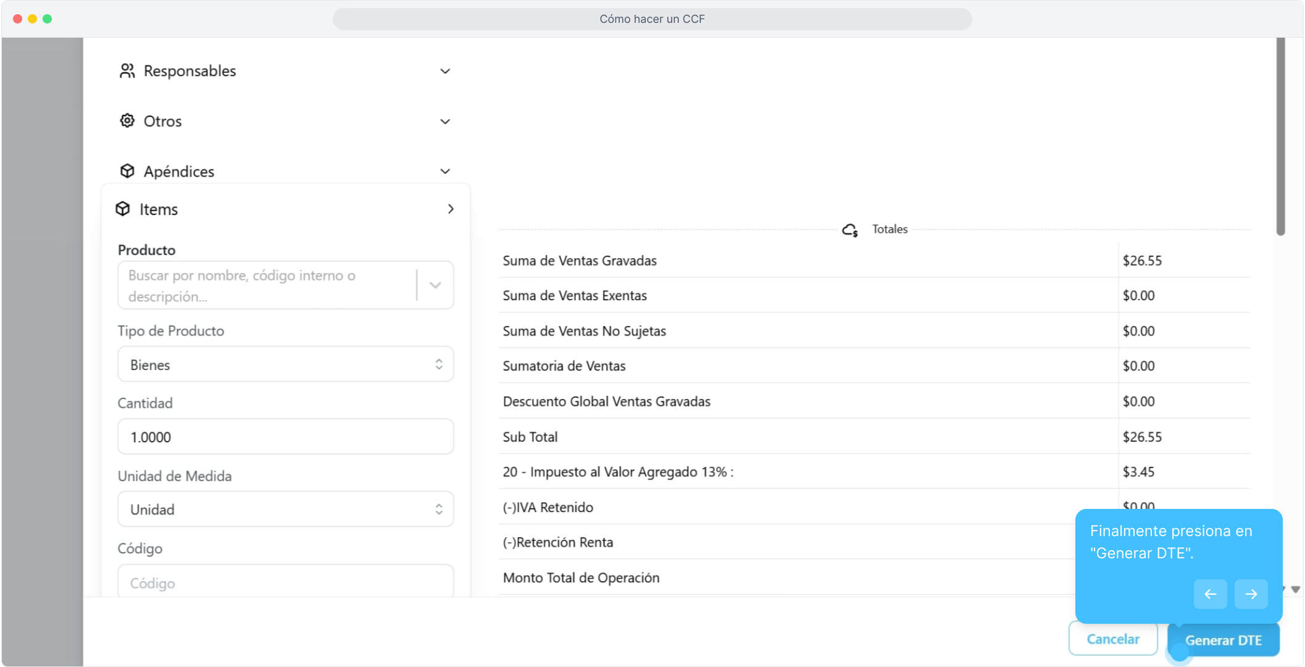Click the Código input field

coord(285,582)
